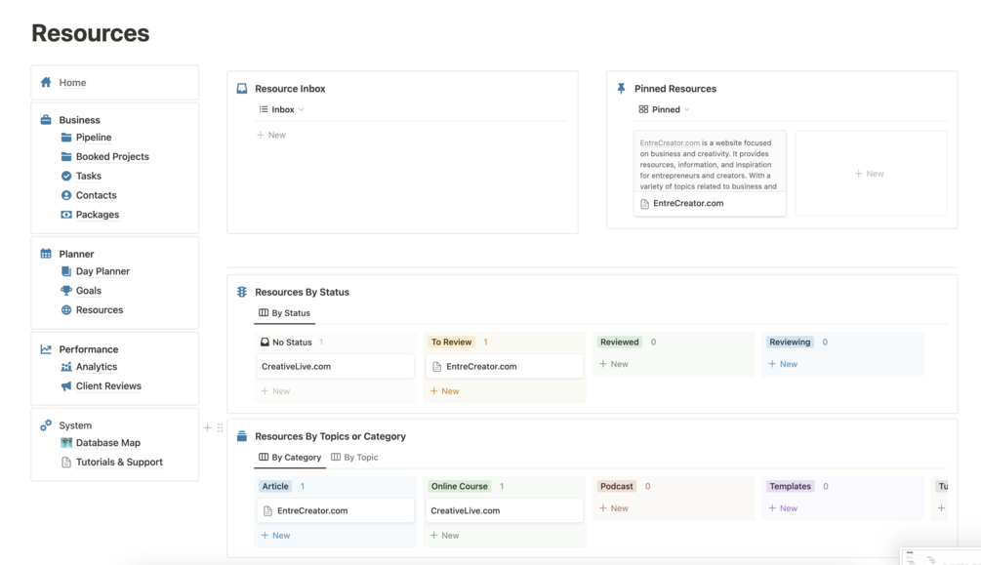Click the Analytics chart icon

click(x=66, y=367)
